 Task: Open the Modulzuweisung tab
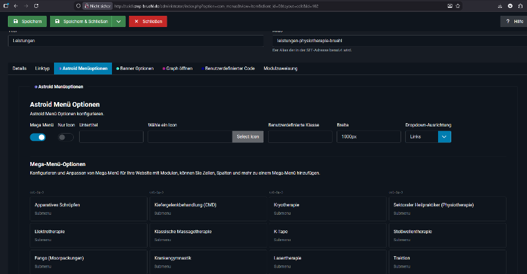click(281, 68)
